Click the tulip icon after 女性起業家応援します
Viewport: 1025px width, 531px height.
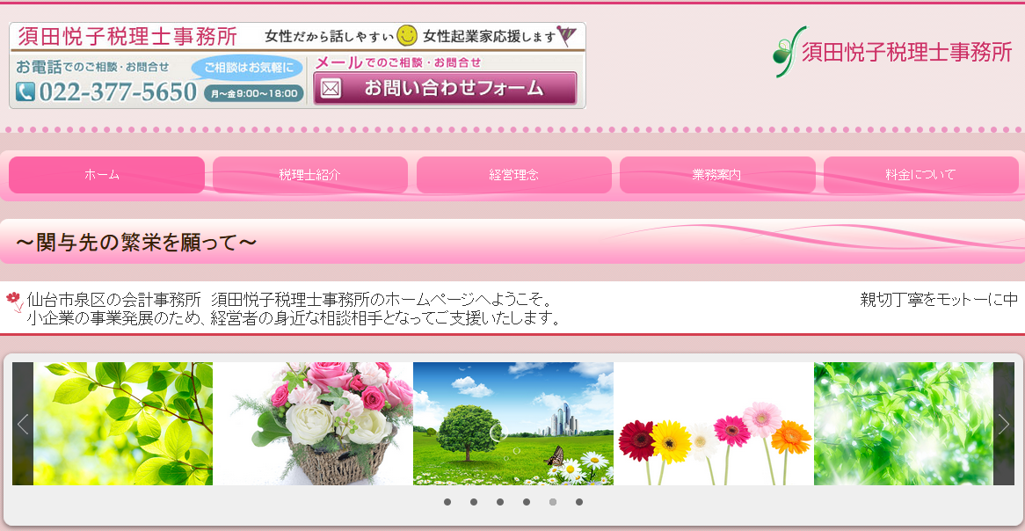tap(567, 35)
